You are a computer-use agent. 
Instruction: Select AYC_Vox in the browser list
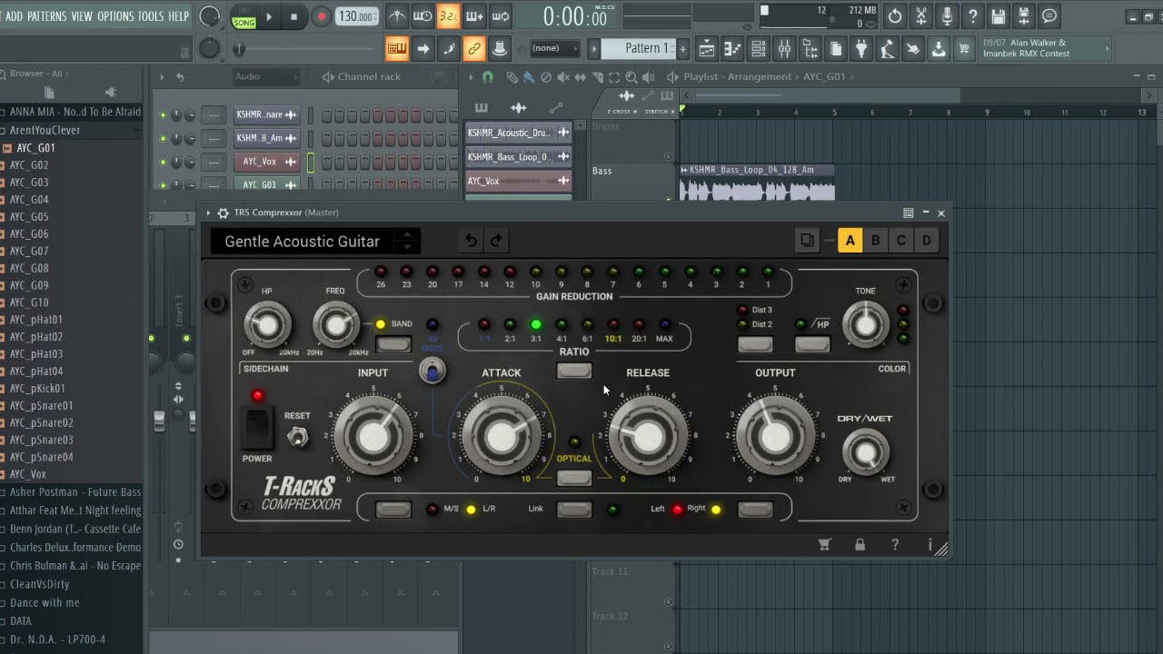click(x=28, y=474)
